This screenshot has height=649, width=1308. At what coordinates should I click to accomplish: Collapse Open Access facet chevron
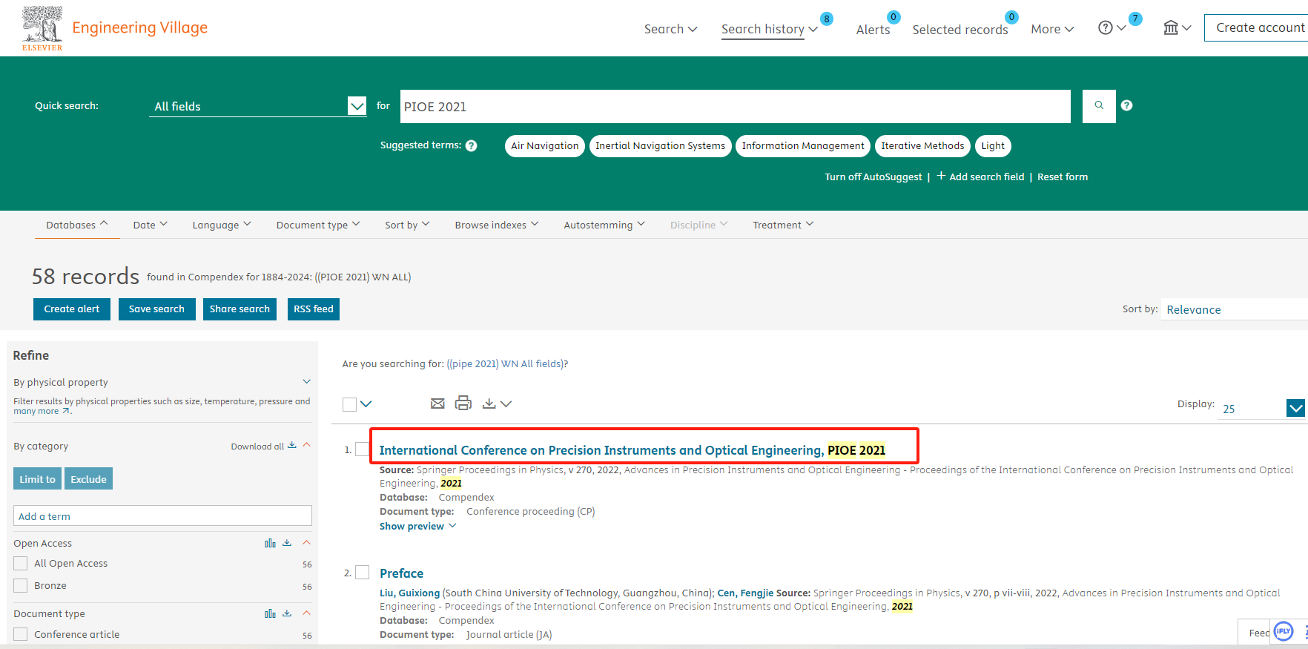306,543
